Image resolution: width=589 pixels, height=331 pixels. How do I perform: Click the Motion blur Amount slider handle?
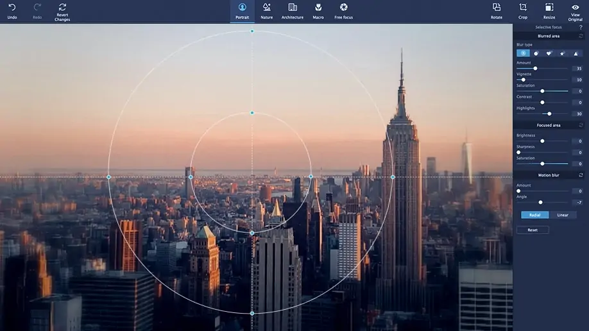519,191
